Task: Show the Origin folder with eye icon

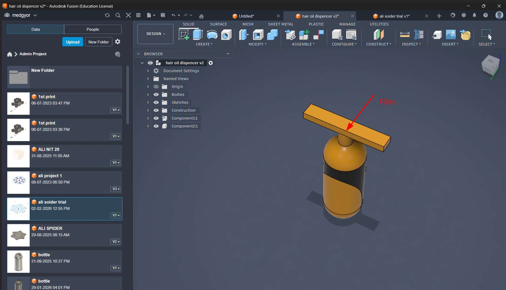Action: click(156, 87)
